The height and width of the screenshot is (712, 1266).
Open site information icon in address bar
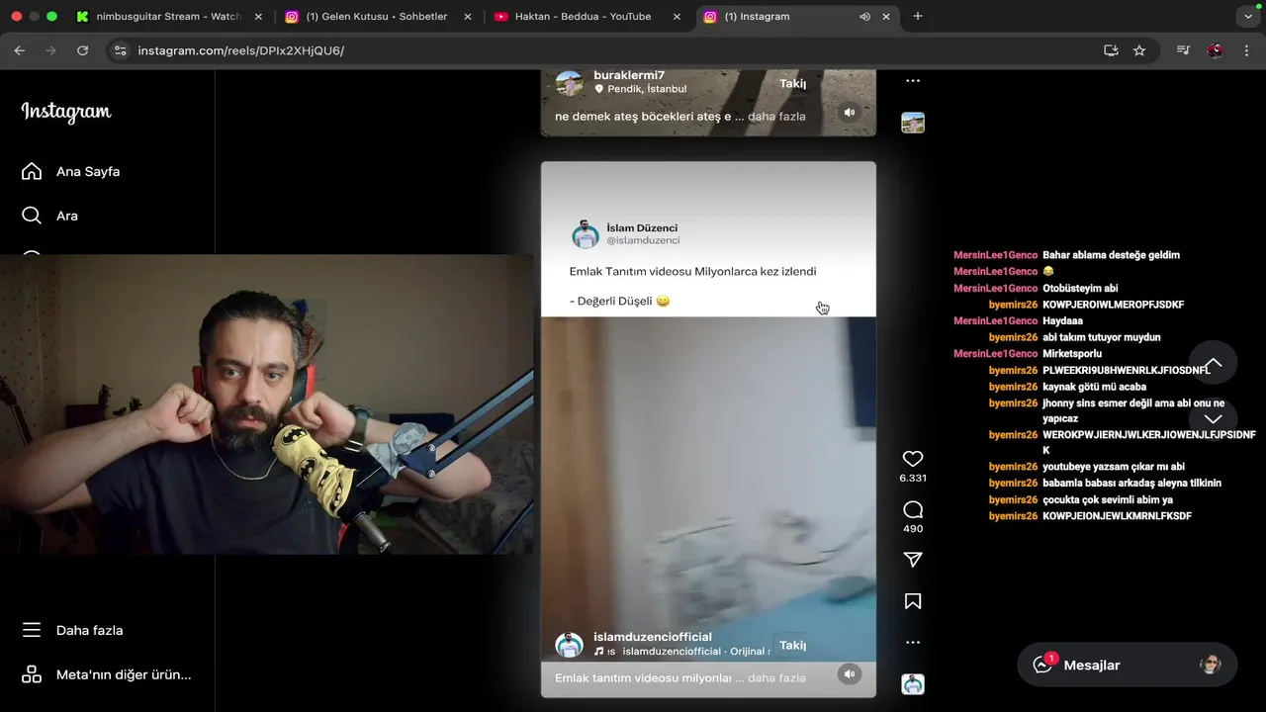tap(120, 50)
